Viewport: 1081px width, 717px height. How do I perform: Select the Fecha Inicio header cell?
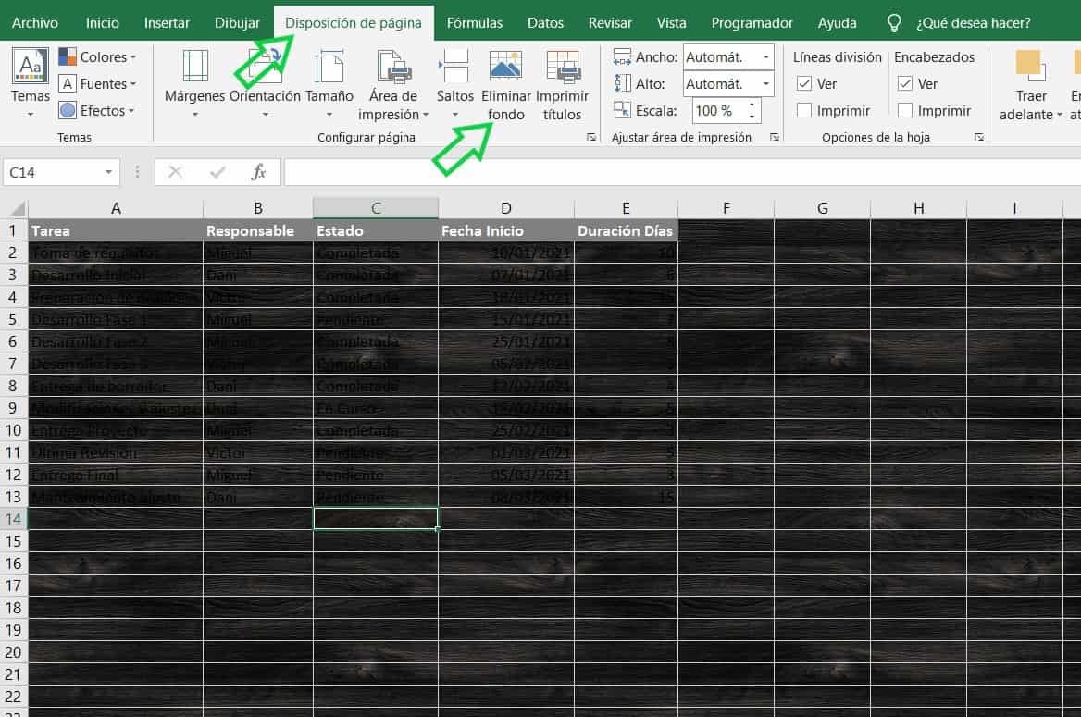point(506,230)
